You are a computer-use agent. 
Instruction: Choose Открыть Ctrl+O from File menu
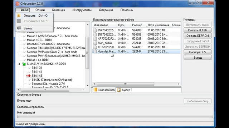tap(34, 16)
